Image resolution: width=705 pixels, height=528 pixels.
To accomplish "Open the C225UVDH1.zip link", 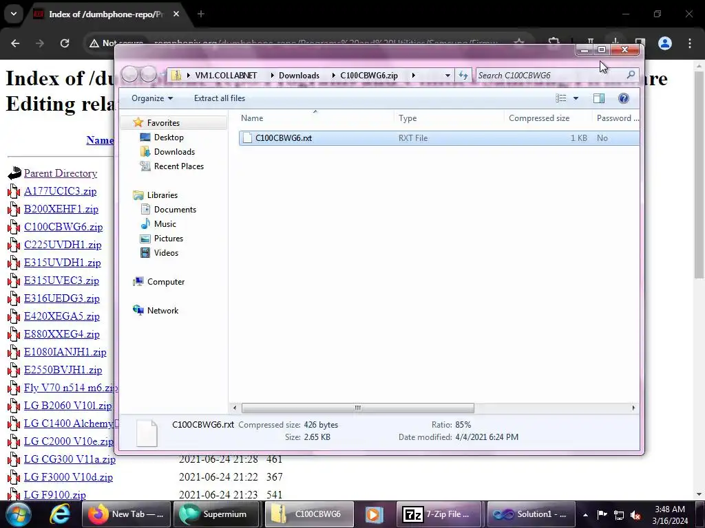I will [63, 245].
